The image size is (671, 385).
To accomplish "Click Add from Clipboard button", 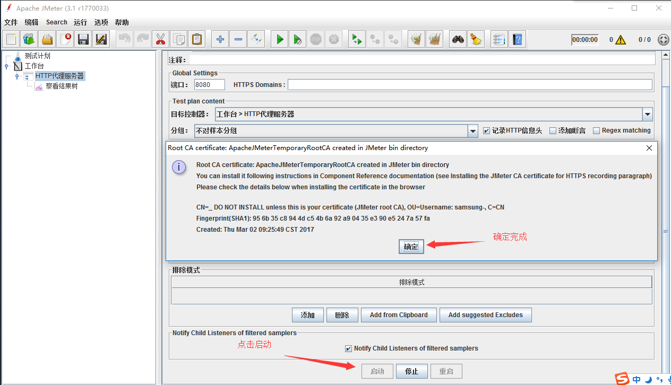I will tap(399, 315).
